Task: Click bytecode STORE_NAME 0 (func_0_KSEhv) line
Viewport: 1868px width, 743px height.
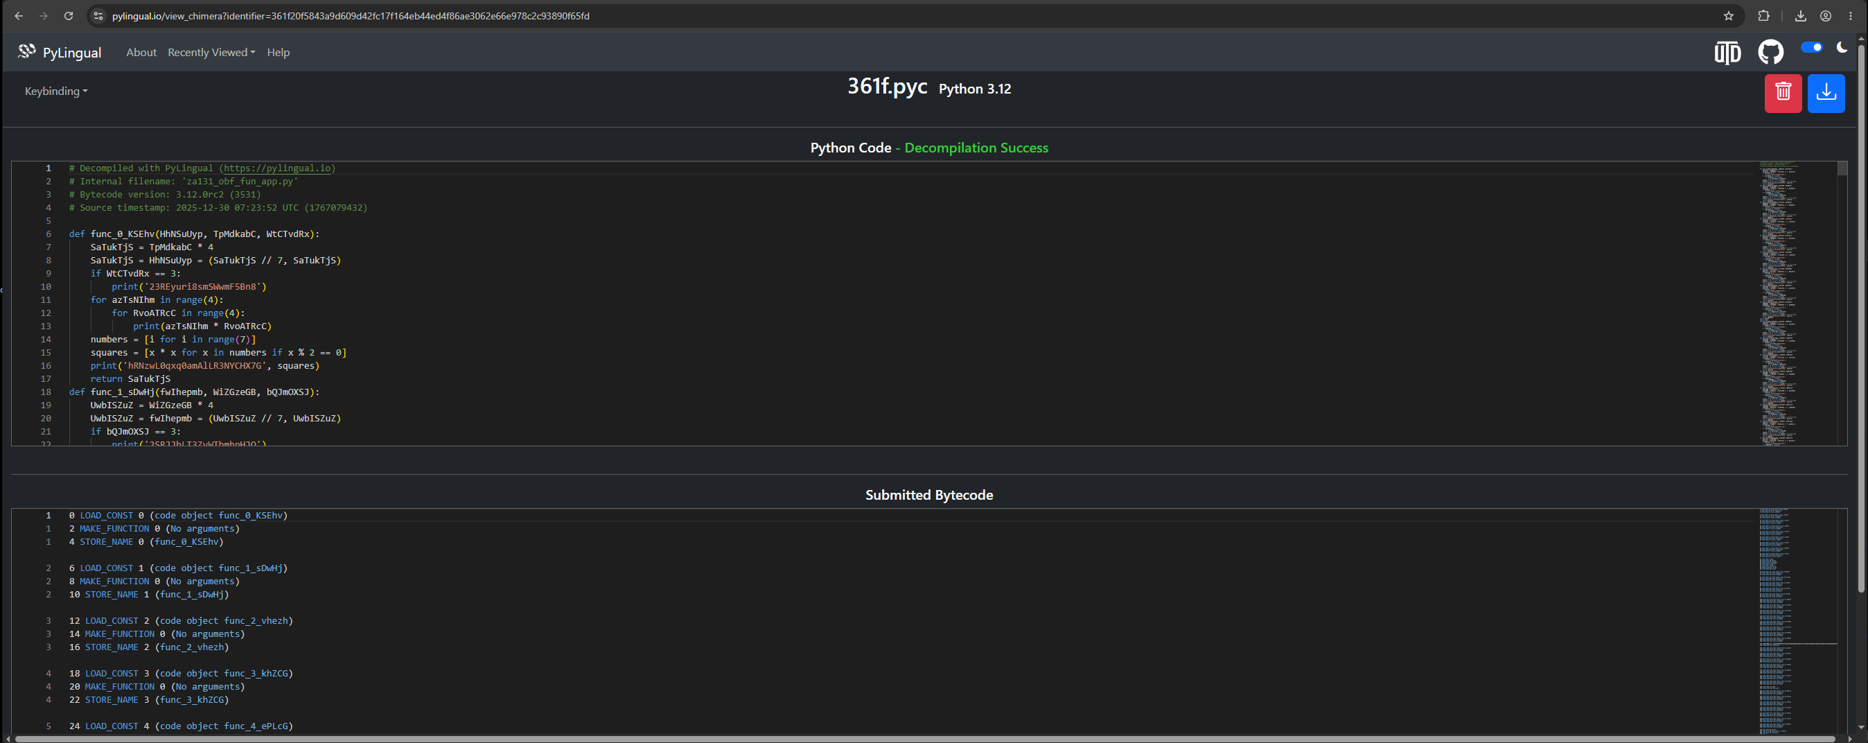Action: (x=146, y=542)
